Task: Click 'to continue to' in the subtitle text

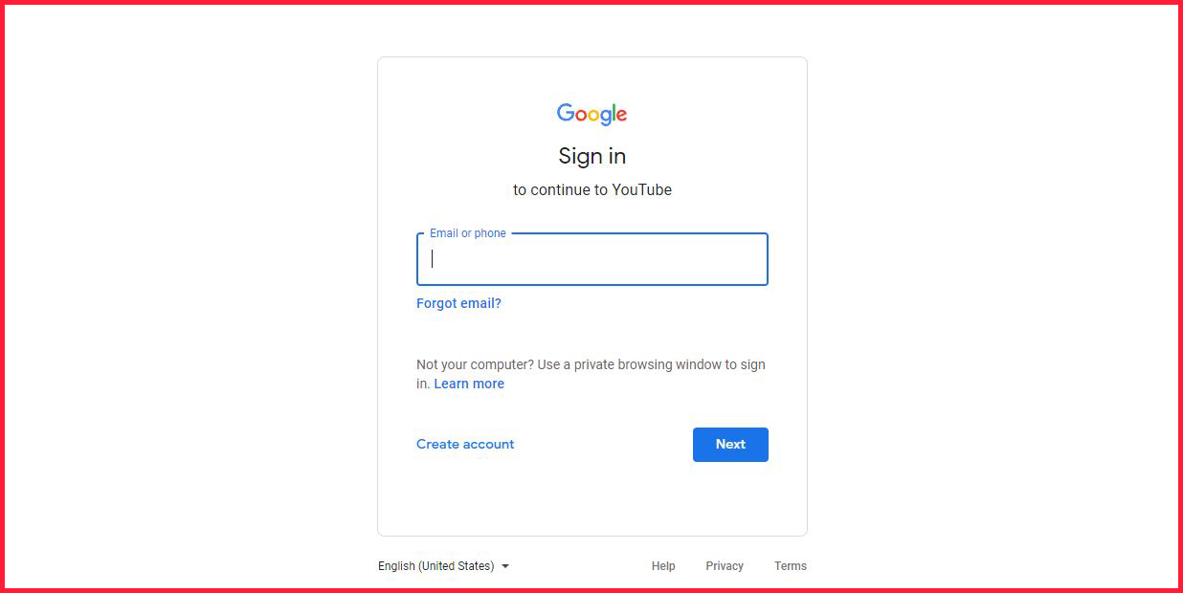Action: [561, 189]
